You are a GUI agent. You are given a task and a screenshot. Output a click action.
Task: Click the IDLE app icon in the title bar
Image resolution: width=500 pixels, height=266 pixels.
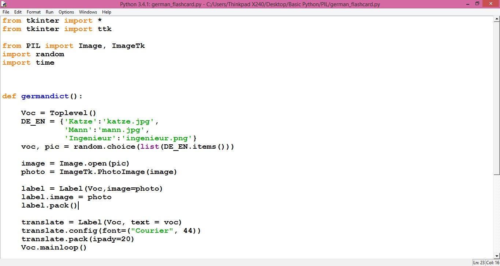click(4, 4)
